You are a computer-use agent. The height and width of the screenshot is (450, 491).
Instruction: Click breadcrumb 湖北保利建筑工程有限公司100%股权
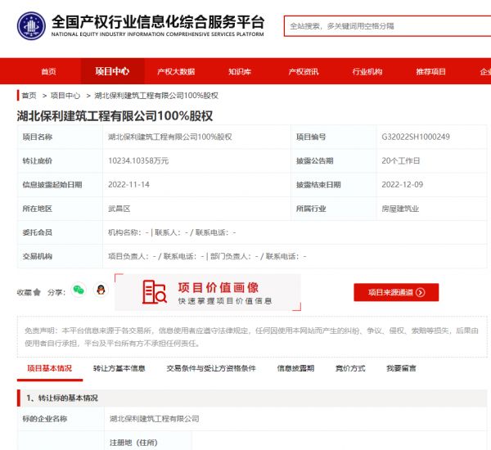[156, 96]
